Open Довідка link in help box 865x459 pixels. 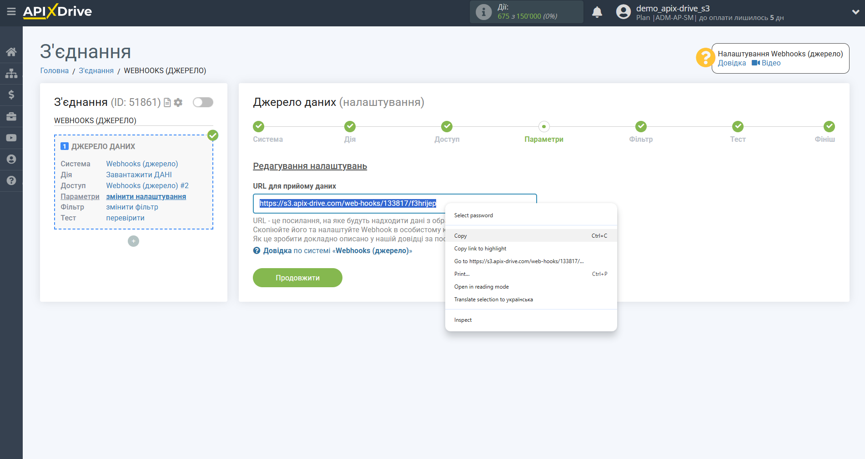732,63
